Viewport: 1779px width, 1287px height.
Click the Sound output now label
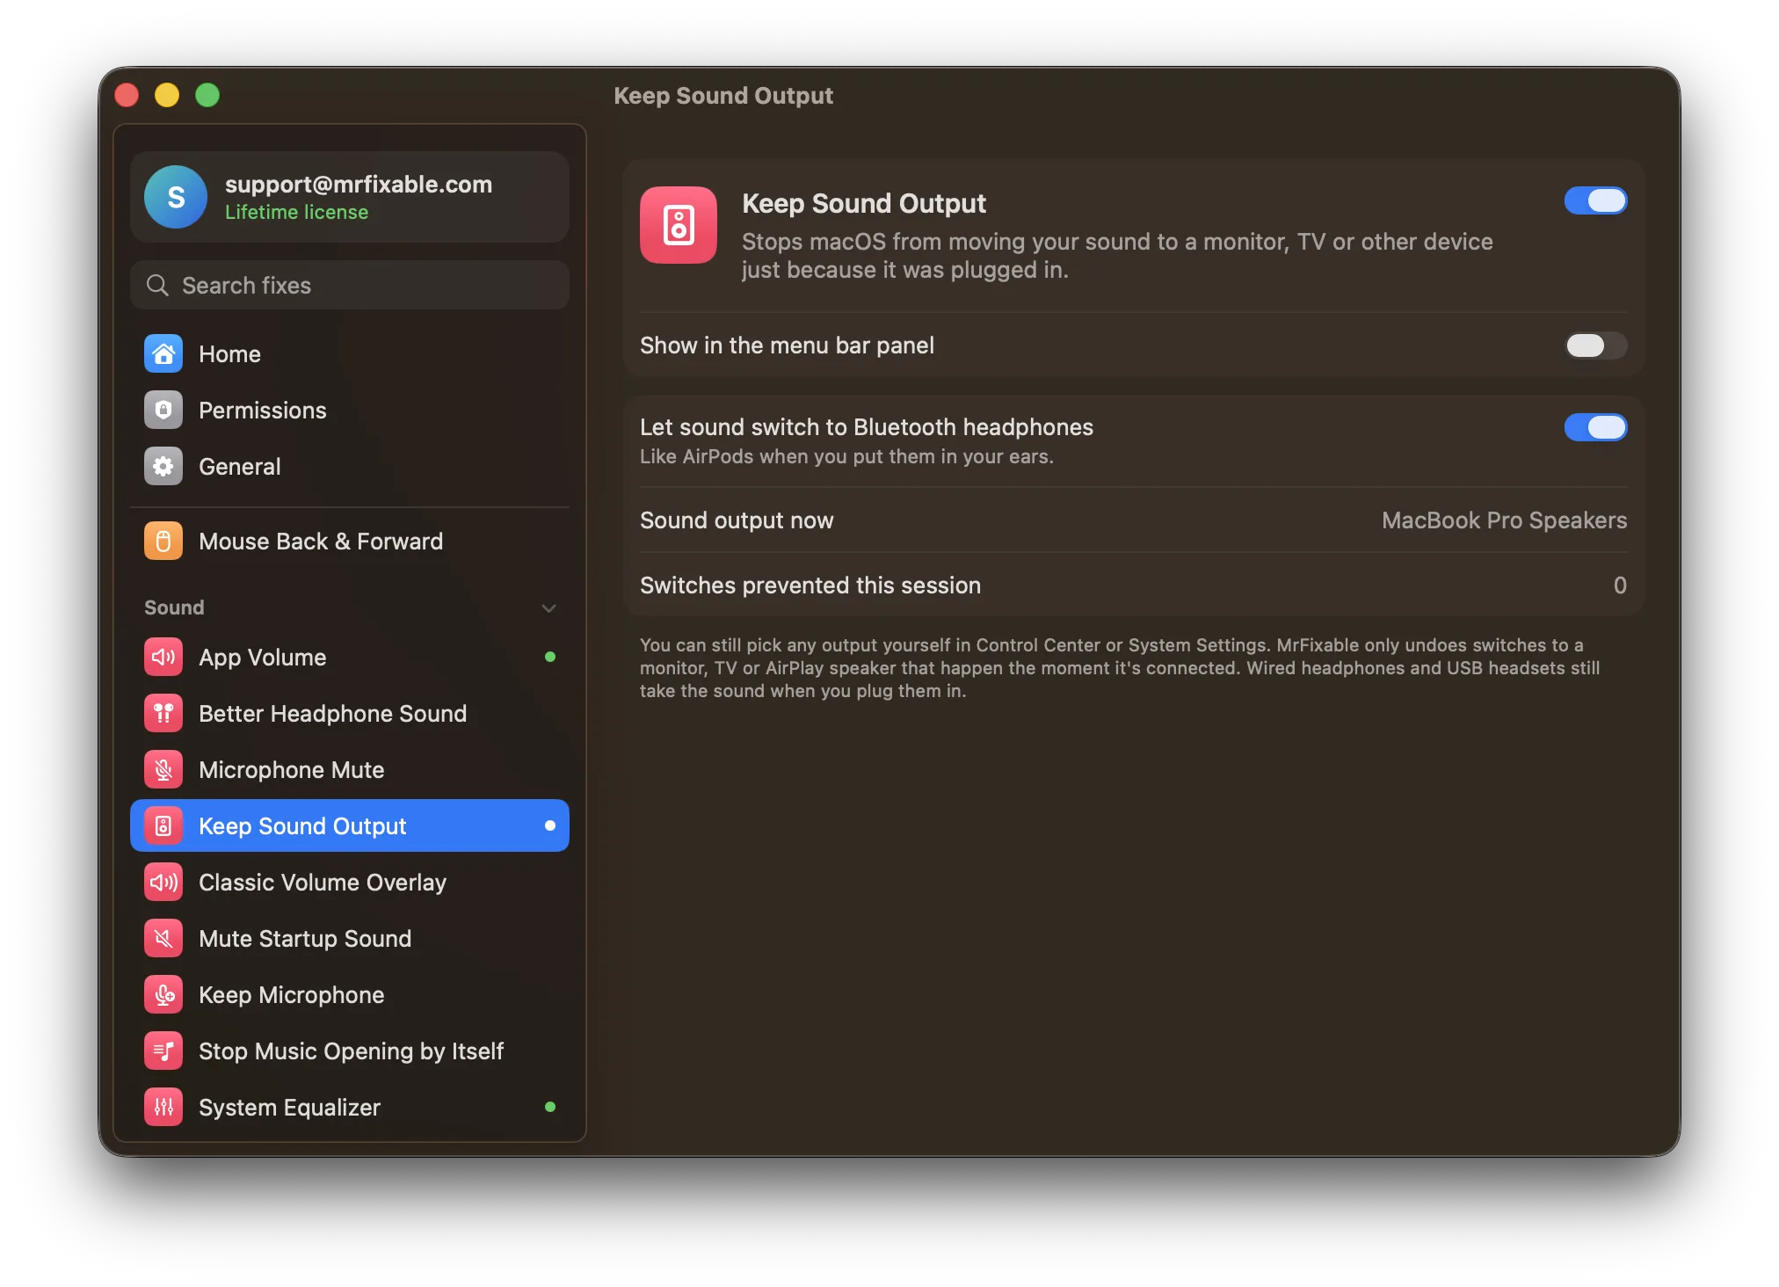click(737, 520)
